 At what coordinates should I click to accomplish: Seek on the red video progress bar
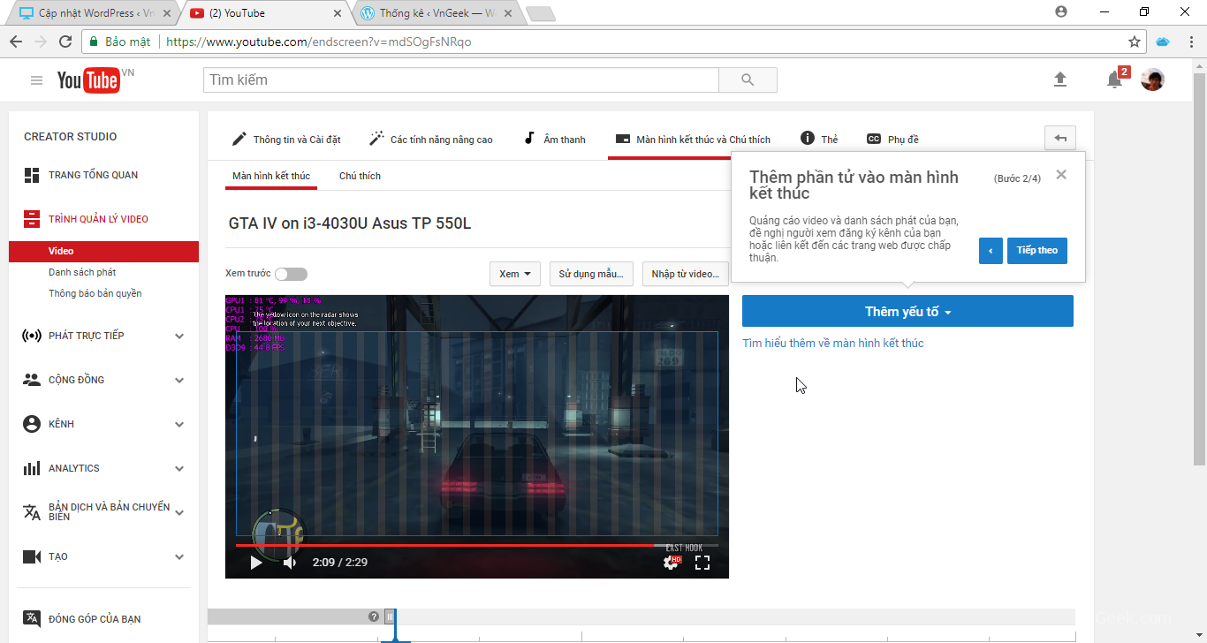(x=477, y=545)
